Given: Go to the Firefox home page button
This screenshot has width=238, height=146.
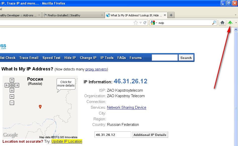Looking at the screenshot, I should (x=222, y=23).
